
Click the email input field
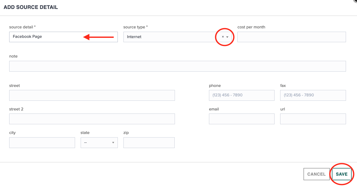click(x=241, y=119)
